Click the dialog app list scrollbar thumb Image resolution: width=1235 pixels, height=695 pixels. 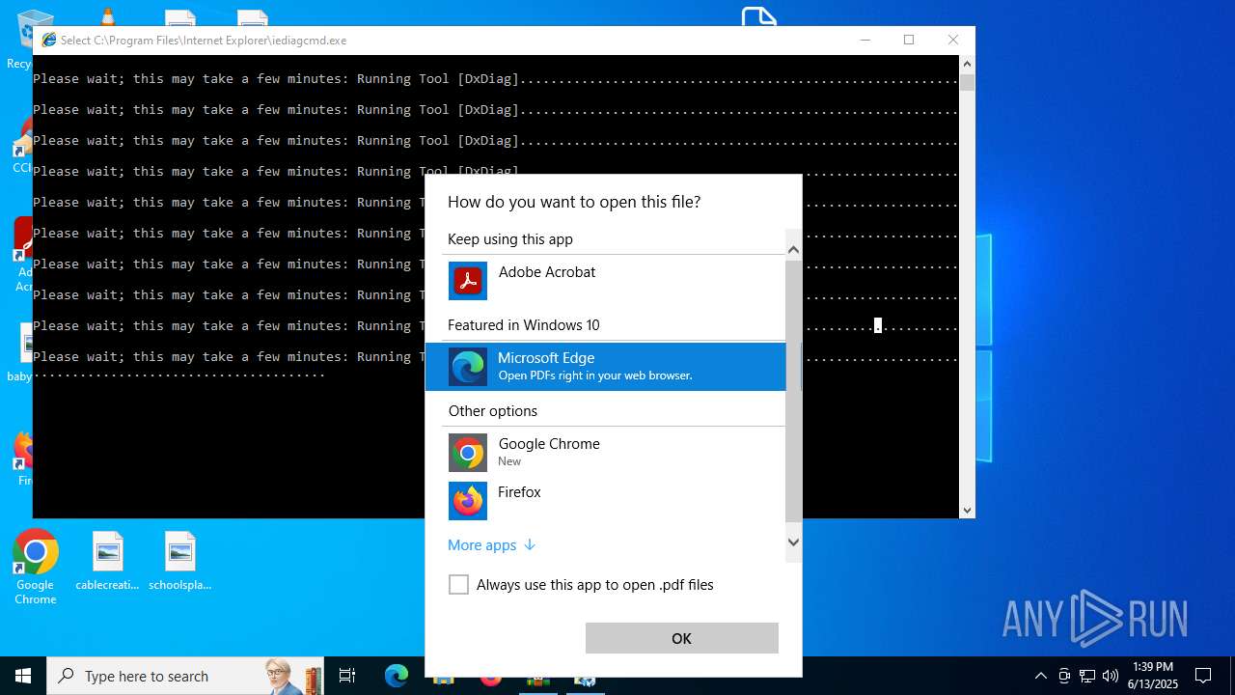pyautogui.click(x=794, y=391)
